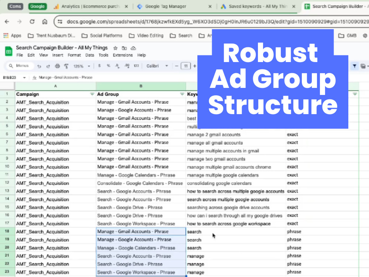369x277 pixels.
Task: Open the GMB bookmarks folder
Action: click(x=347, y=35)
